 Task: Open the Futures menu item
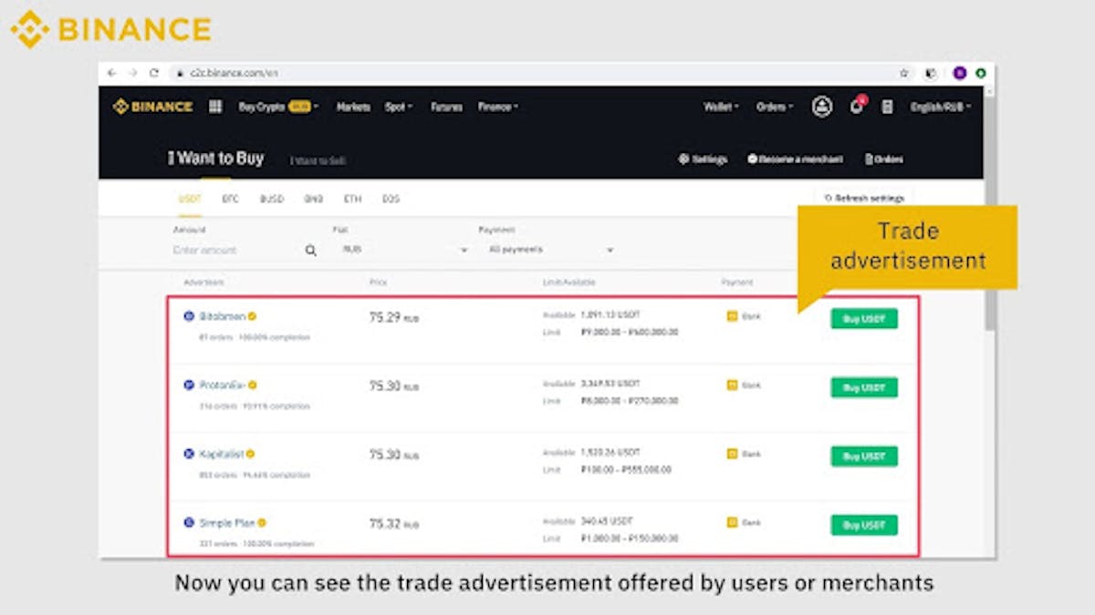[x=446, y=107]
